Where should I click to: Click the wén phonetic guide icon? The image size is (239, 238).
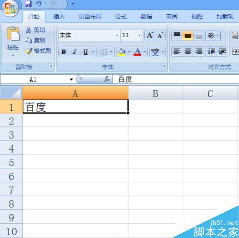click(x=155, y=52)
